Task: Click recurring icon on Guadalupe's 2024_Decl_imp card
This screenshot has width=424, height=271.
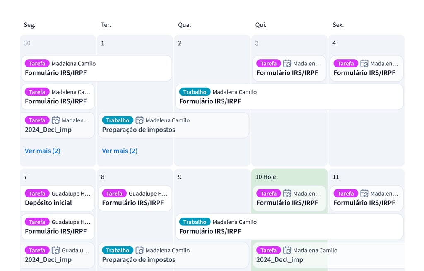Action: point(56,250)
